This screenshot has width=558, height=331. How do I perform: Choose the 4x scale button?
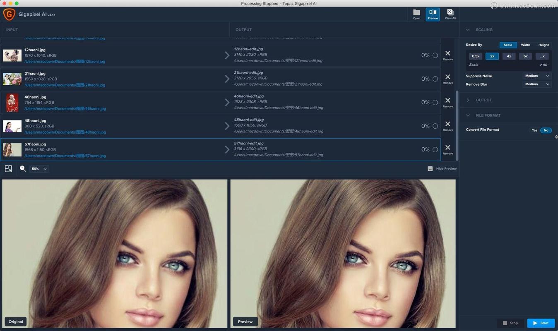click(x=509, y=56)
